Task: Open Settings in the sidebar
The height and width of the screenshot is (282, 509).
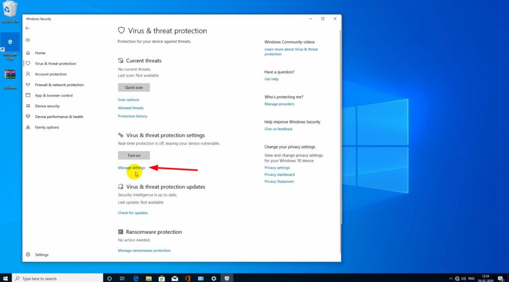Action: [42, 255]
